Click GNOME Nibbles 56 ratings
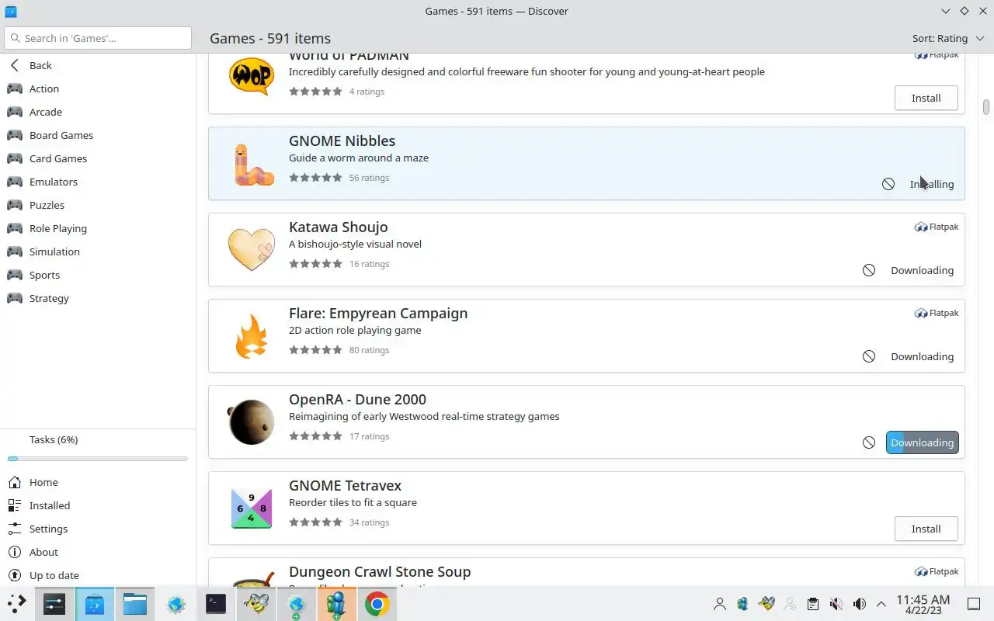Image resolution: width=994 pixels, height=621 pixels. [369, 178]
